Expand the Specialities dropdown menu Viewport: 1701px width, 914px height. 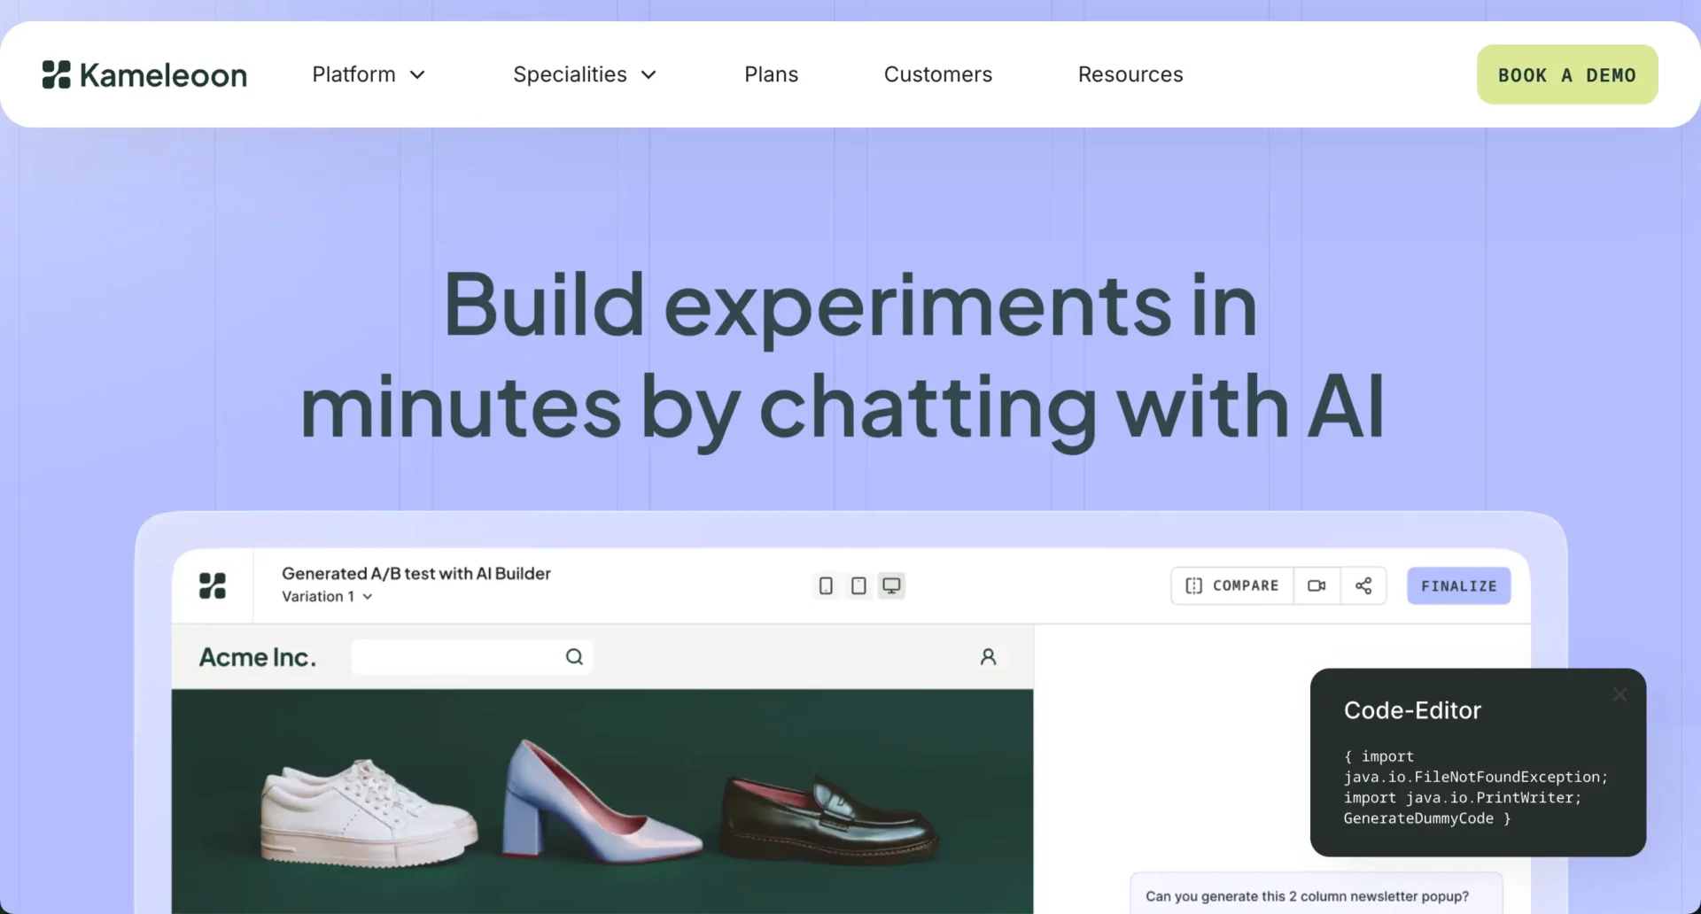(585, 75)
